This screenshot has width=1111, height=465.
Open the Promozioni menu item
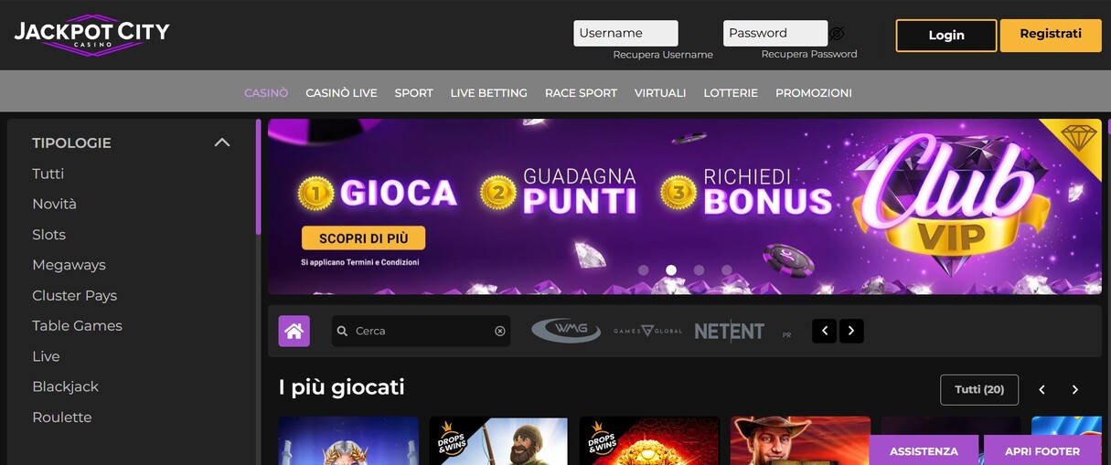tap(814, 92)
